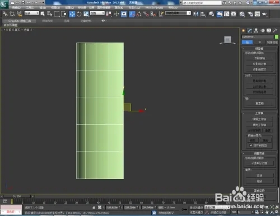
Task: Toggle the Angle Snap button
Action: pyautogui.click(x=139, y=14)
